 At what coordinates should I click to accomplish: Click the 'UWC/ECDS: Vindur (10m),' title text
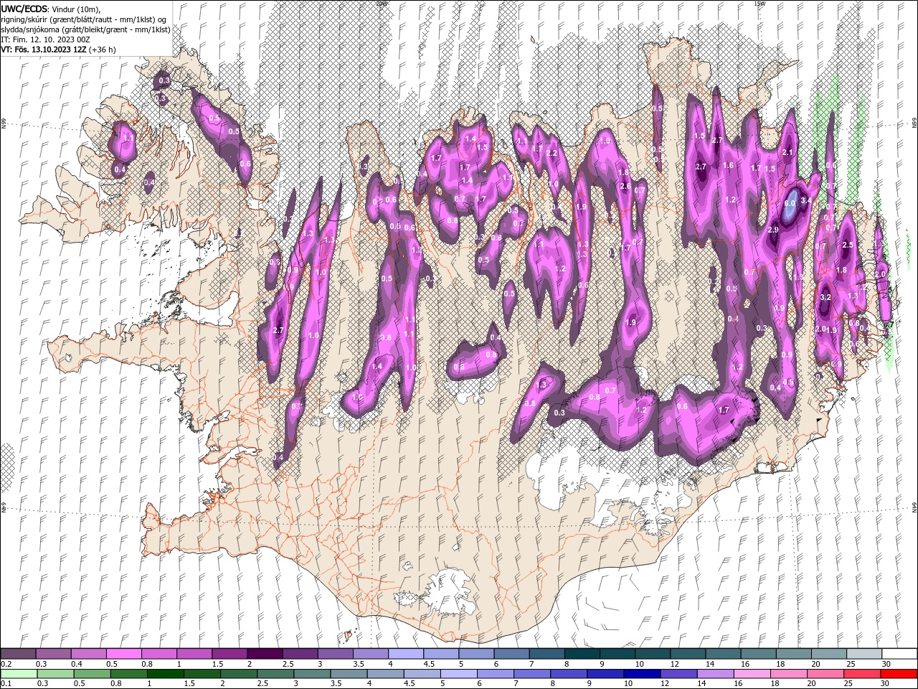[51, 9]
